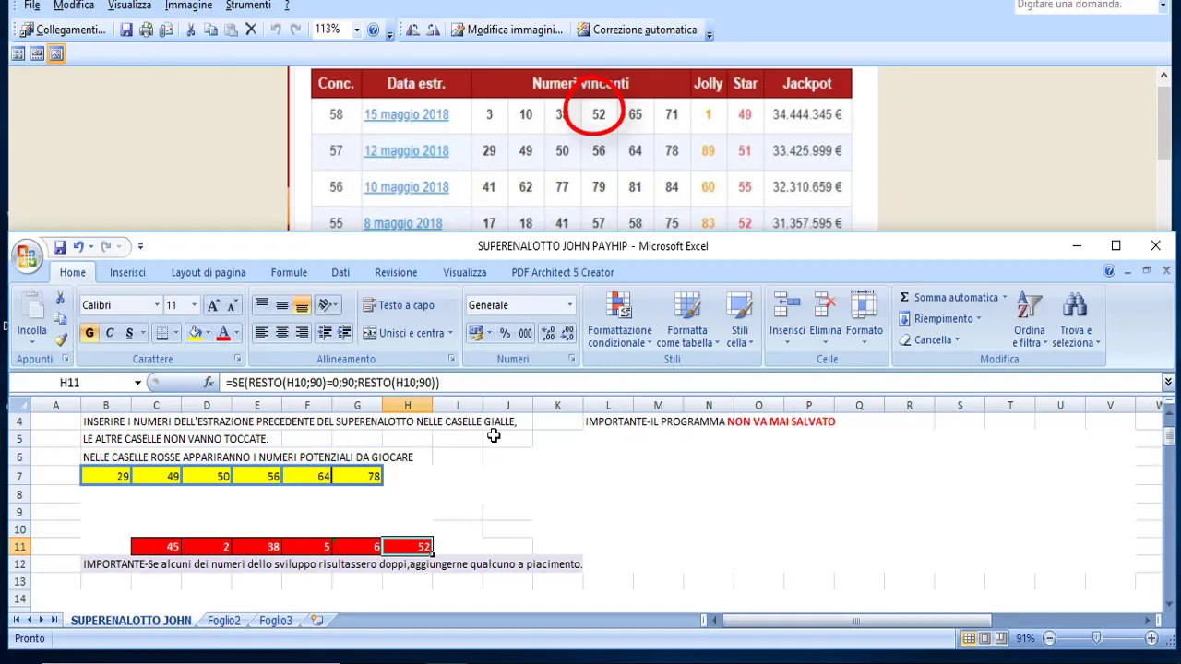Expand the Ordina e filtra menu

tap(1029, 320)
